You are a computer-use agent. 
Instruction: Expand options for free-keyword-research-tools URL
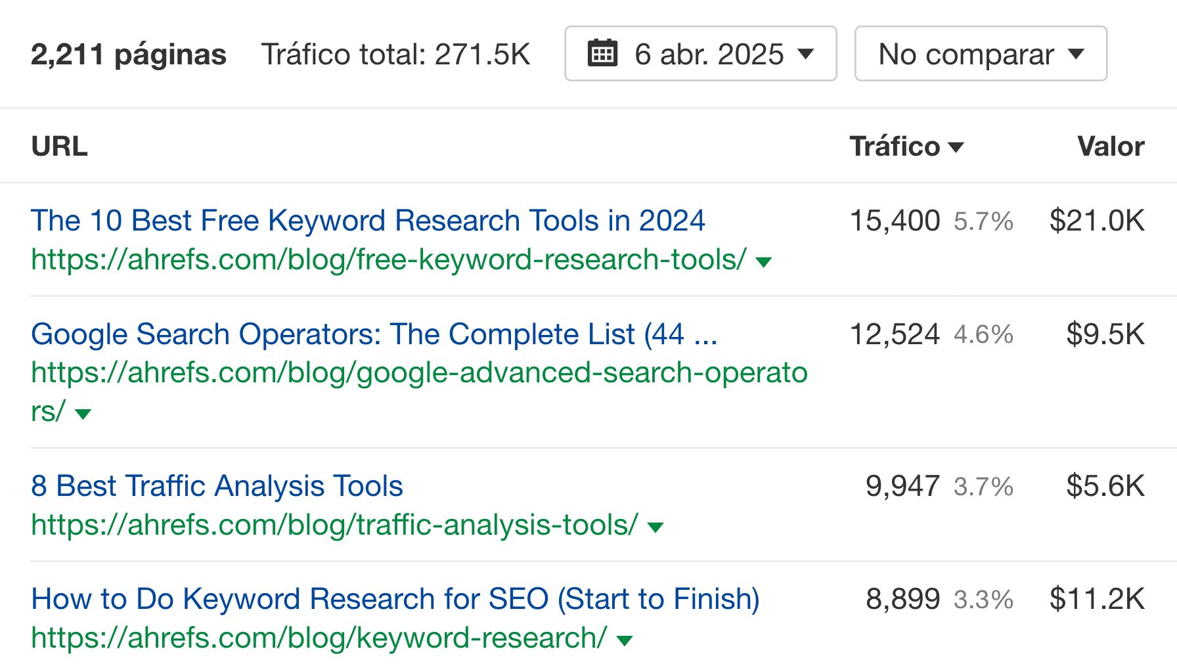pos(763,261)
